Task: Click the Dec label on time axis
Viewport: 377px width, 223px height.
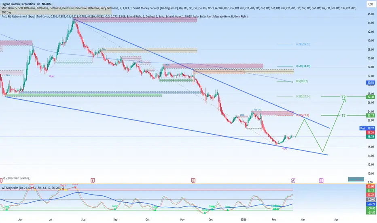Action: tap(211, 220)
